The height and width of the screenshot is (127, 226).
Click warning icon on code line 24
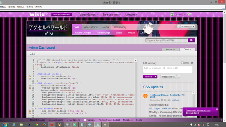30,113
